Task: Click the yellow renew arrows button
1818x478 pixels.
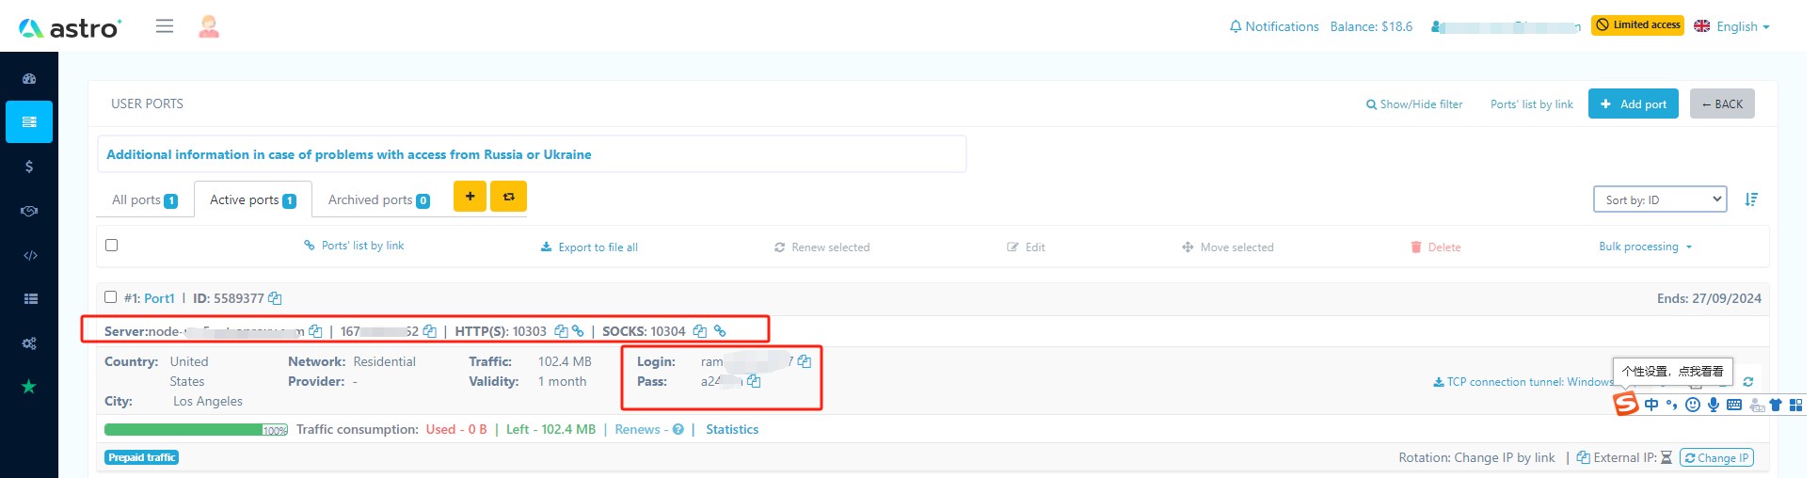Action: point(509,197)
